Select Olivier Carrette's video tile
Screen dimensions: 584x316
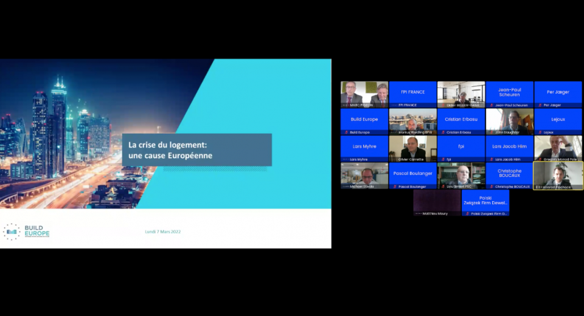click(412, 149)
